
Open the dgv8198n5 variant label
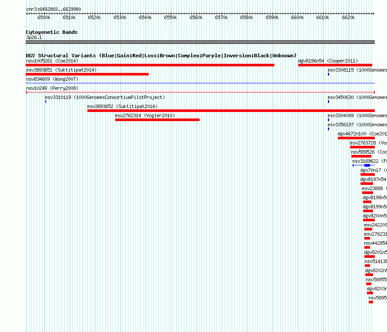coord(375,197)
